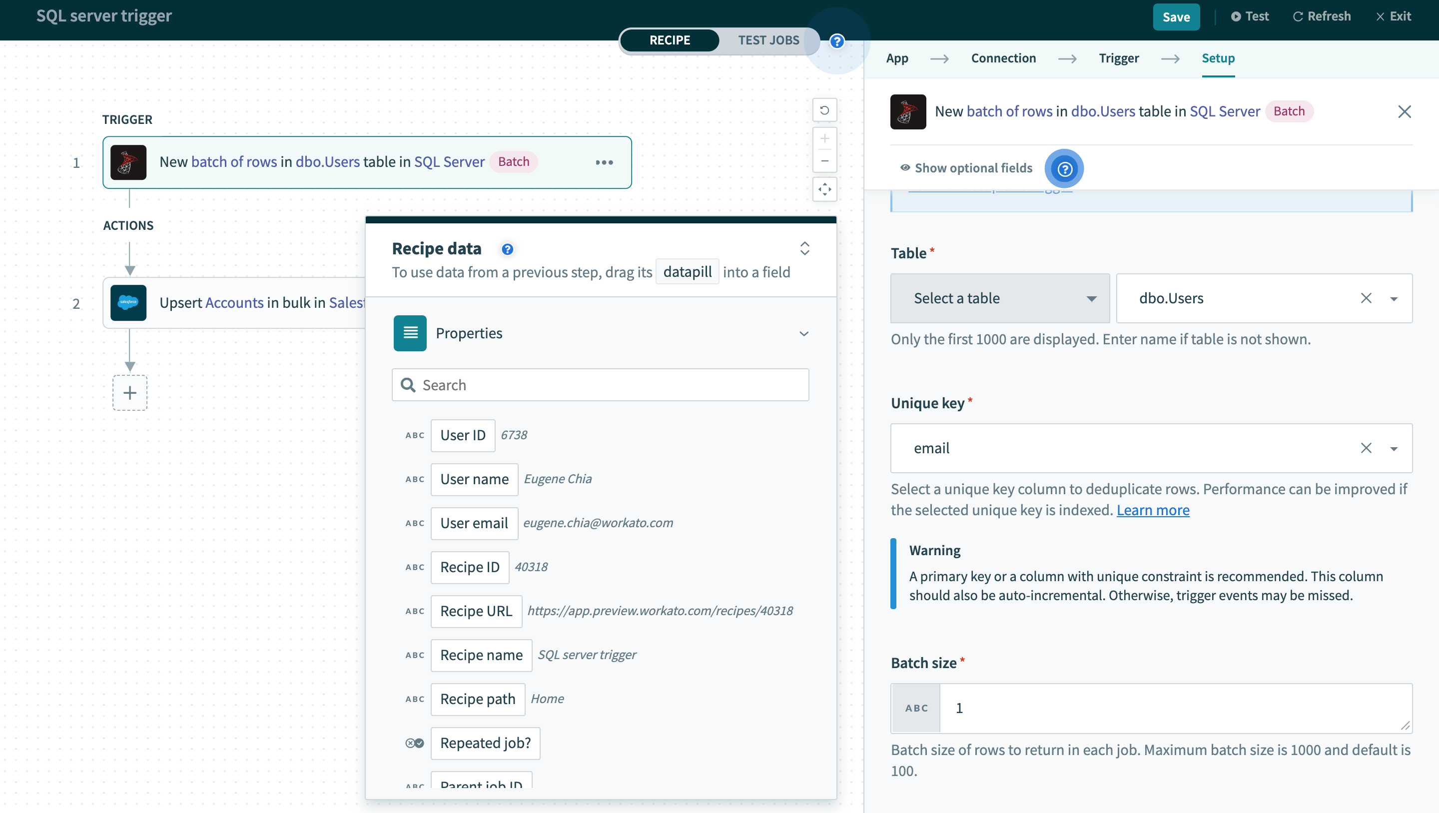Collapse the Properties section chevron
Screen dimensions: 1439x813
click(x=803, y=334)
